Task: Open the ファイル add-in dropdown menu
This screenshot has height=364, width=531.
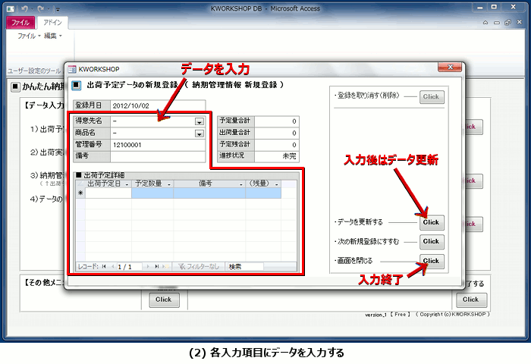Action: click(29, 36)
